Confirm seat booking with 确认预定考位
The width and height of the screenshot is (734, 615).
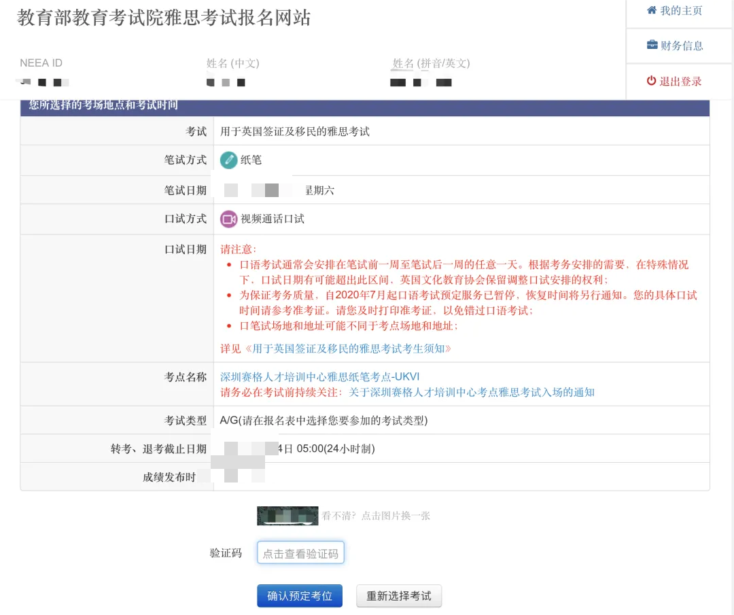(x=300, y=595)
